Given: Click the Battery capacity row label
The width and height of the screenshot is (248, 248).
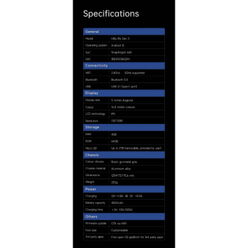Looking at the screenshot, I should click(95, 203).
